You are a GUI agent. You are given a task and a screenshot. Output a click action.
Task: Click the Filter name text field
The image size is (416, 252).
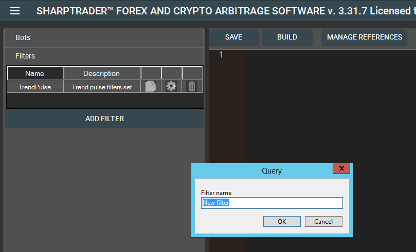(x=272, y=203)
